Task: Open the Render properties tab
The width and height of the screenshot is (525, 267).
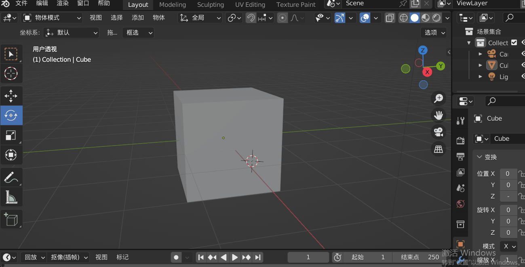Action: [x=460, y=140]
